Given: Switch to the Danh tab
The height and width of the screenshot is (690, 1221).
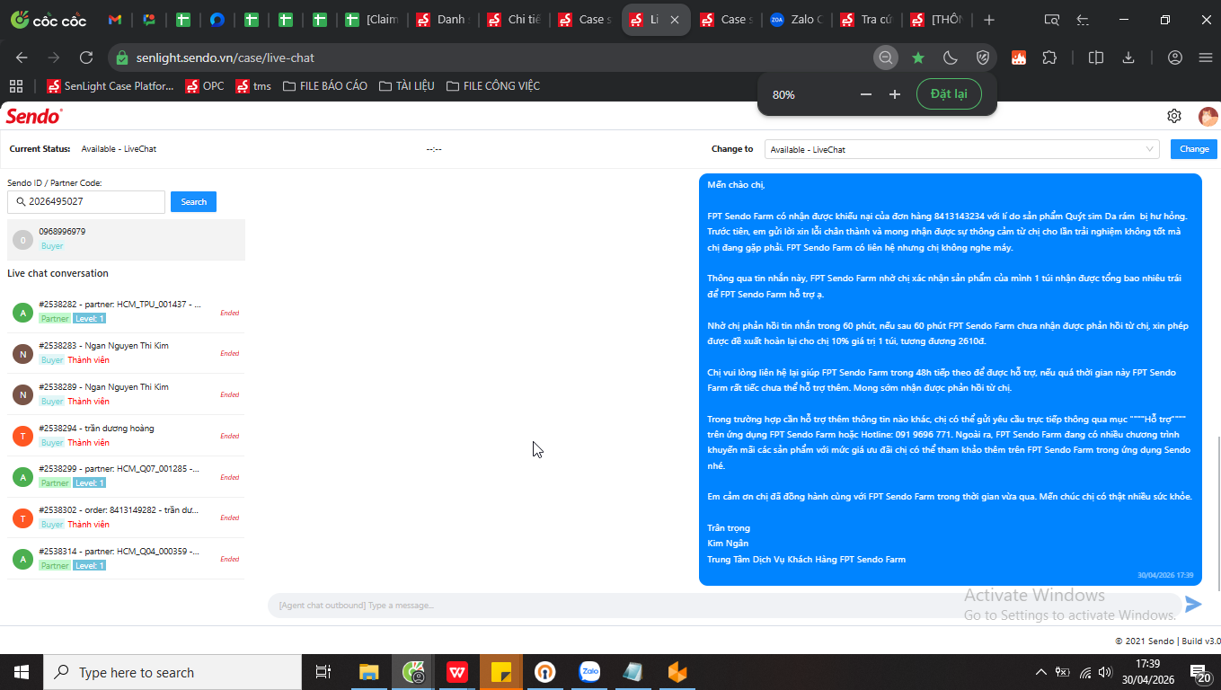Looking at the screenshot, I should pyautogui.click(x=444, y=20).
